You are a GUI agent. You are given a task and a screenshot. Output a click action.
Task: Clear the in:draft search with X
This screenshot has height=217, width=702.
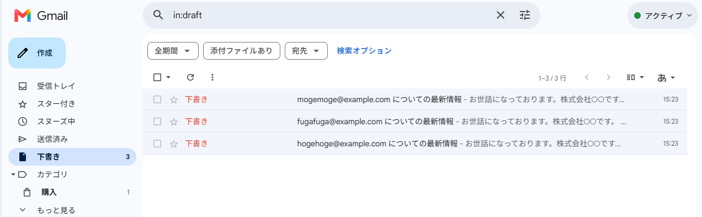[501, 15]
